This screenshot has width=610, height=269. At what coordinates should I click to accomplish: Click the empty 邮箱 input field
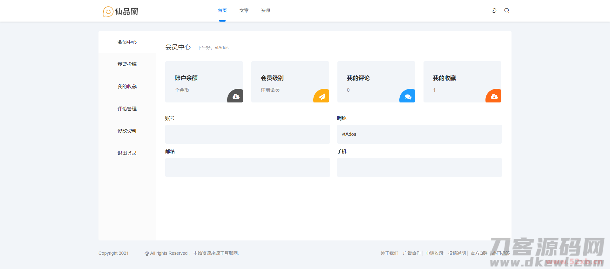pyautogui.click(x=247, y=167)
